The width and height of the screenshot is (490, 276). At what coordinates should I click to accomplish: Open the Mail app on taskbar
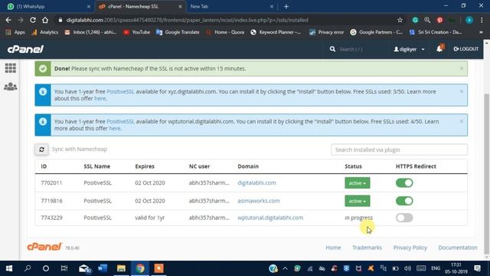[x=84, y=268]
